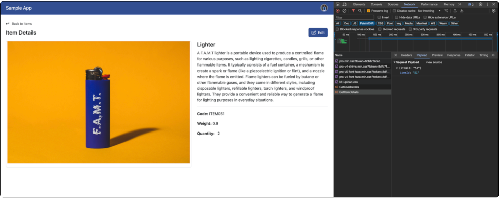Open the No throttling dropdown
Image resolution: width=500 pixels, height=198 pixels.
(x=429, y=11)
